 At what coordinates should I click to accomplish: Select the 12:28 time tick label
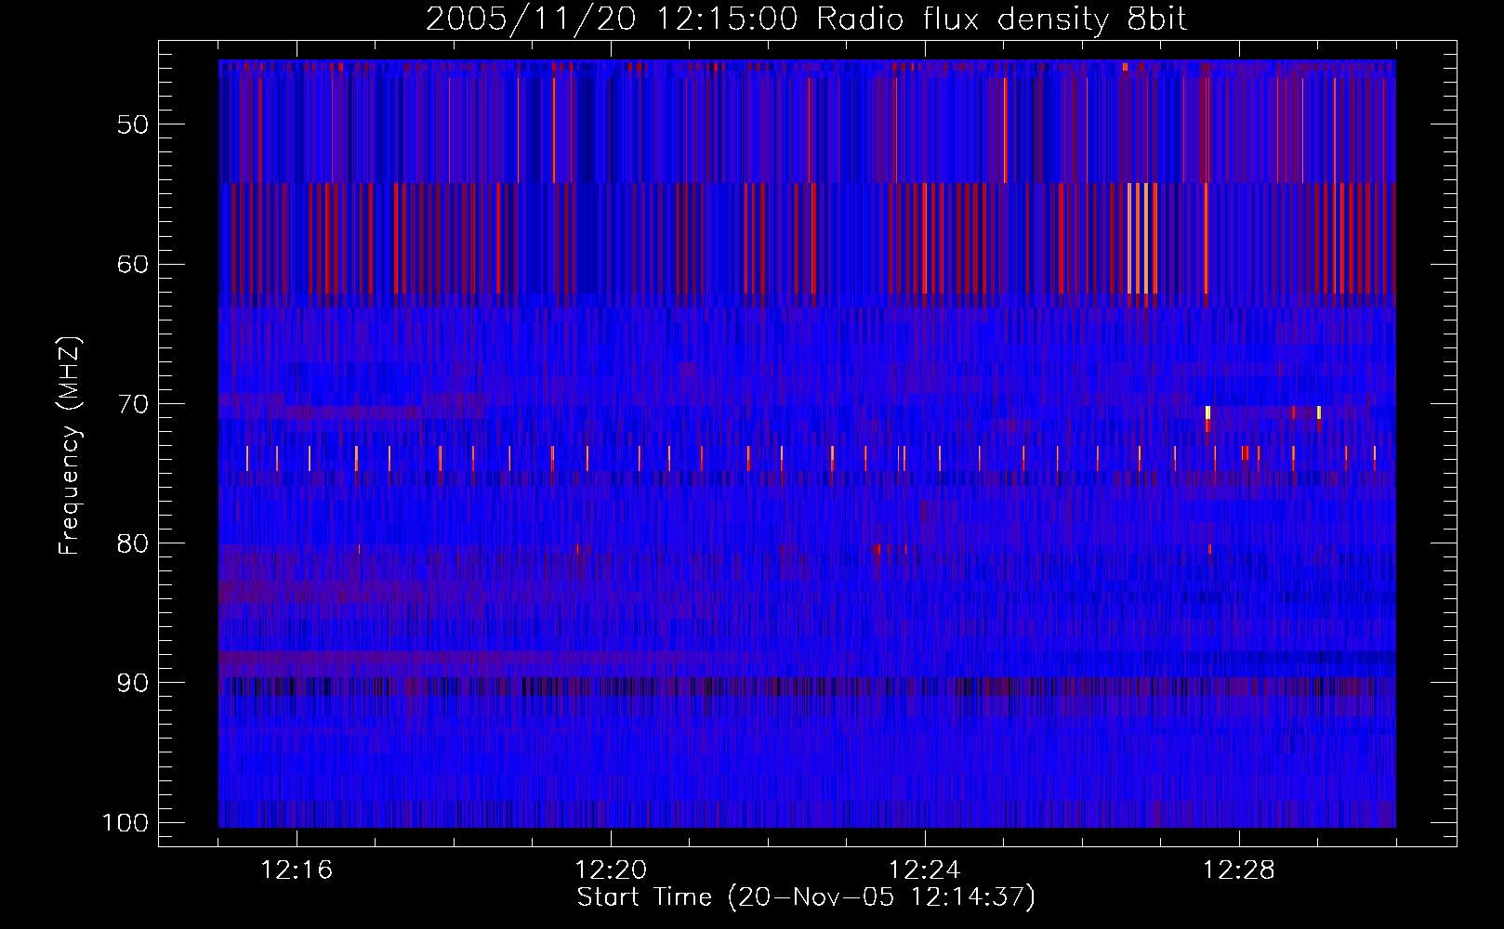point(1238,870)
